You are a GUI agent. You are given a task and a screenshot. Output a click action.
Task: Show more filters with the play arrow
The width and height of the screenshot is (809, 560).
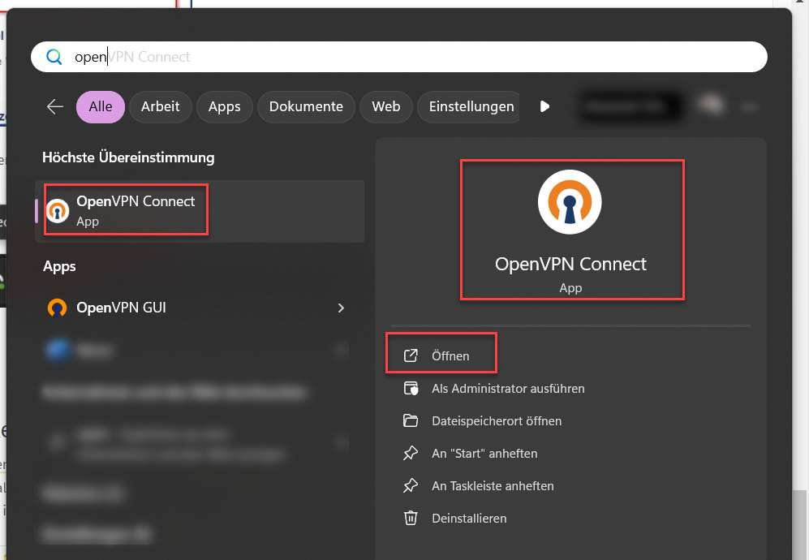coord(544,107)
